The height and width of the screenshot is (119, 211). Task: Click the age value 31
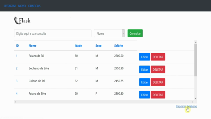pos(76,68)
